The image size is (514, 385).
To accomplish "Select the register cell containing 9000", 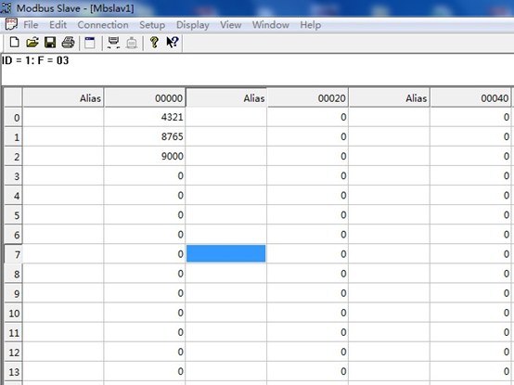I will click(145, 156).
